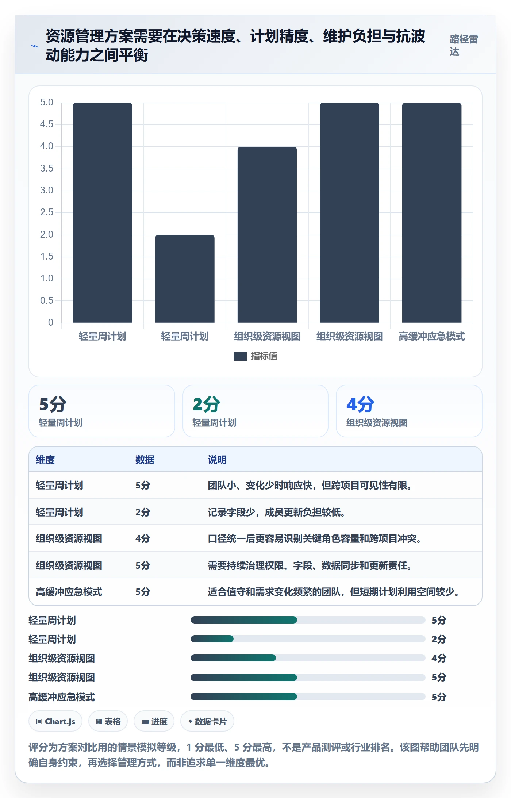Select the text 团队小、变化少时响应快，但跨项目可见性有限。

click(x=310, y=485)
